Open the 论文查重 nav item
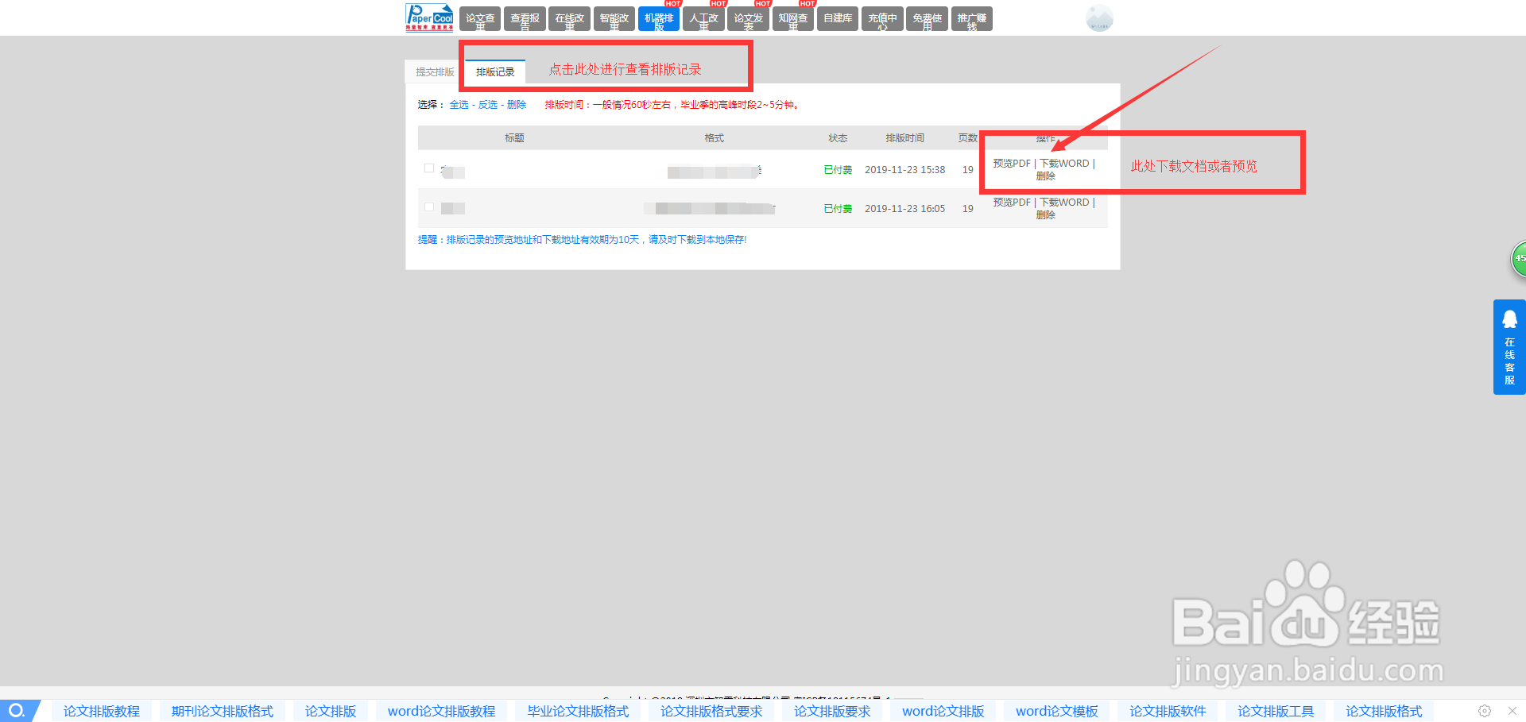Image resolution: width=1526 pixels, height=722 pixels. (480, 19)
